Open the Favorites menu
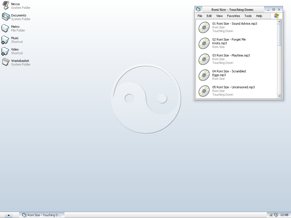The height and width of the screenshot is (218, 291). (234, 16)
